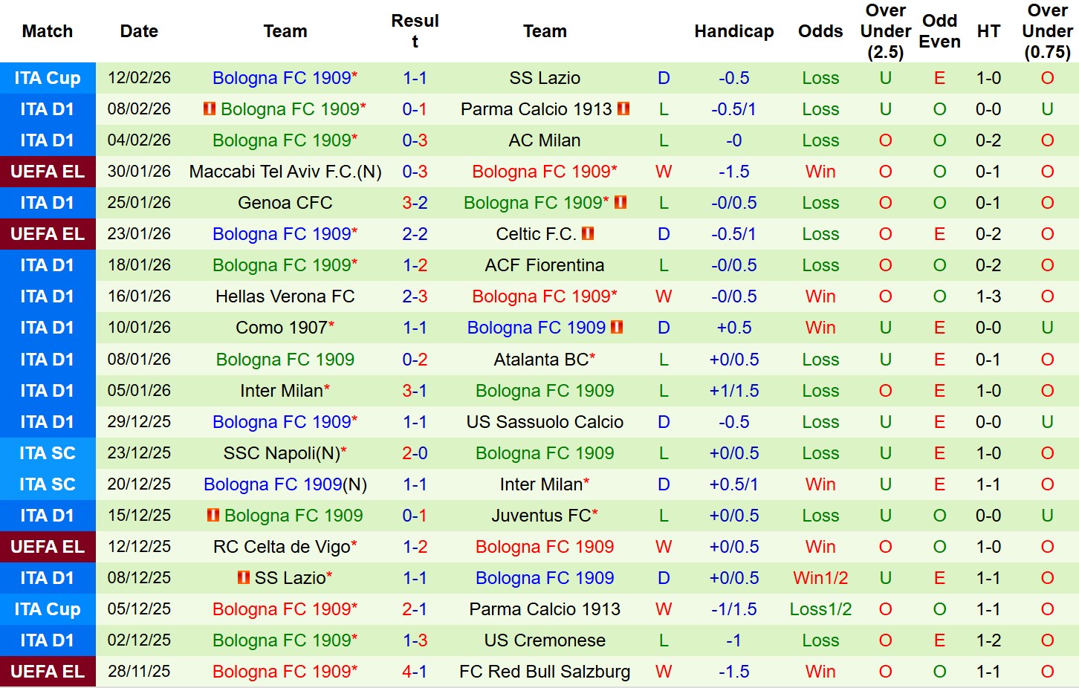
Task: Click the 3-2 result of Genoa CFC match
Action: pyautogui.click(x=415, y=203)
